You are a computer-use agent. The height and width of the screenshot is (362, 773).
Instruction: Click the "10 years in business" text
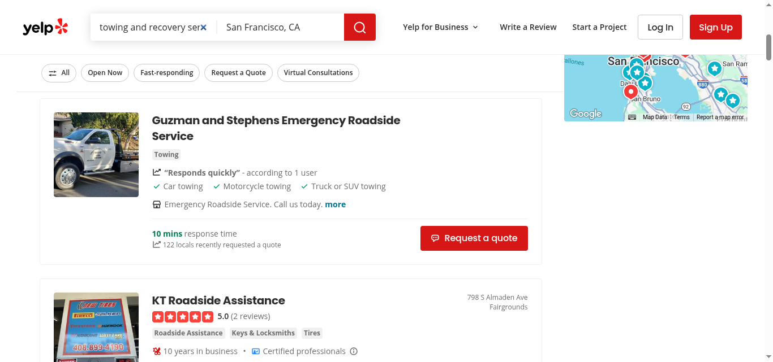[x=200, y=351]
